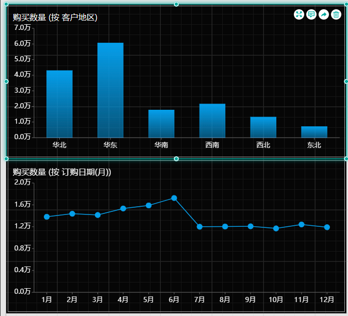Open the comment icon on the bar chart
This screenshot has height=316, width=348.
311,14
